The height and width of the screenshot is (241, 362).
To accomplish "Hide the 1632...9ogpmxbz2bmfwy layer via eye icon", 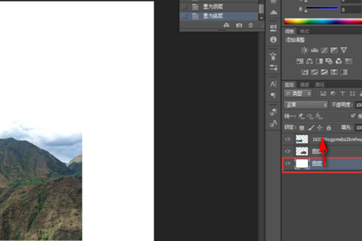I will (x=288, y=139).
